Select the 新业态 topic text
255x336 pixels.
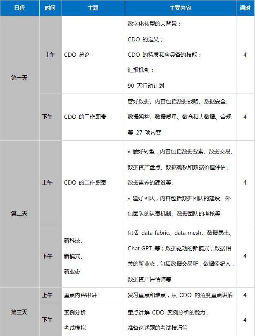point(72,271)
